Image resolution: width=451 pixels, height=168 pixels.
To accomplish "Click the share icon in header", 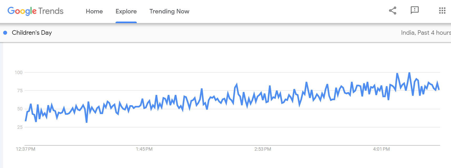I will click(393, 11).
